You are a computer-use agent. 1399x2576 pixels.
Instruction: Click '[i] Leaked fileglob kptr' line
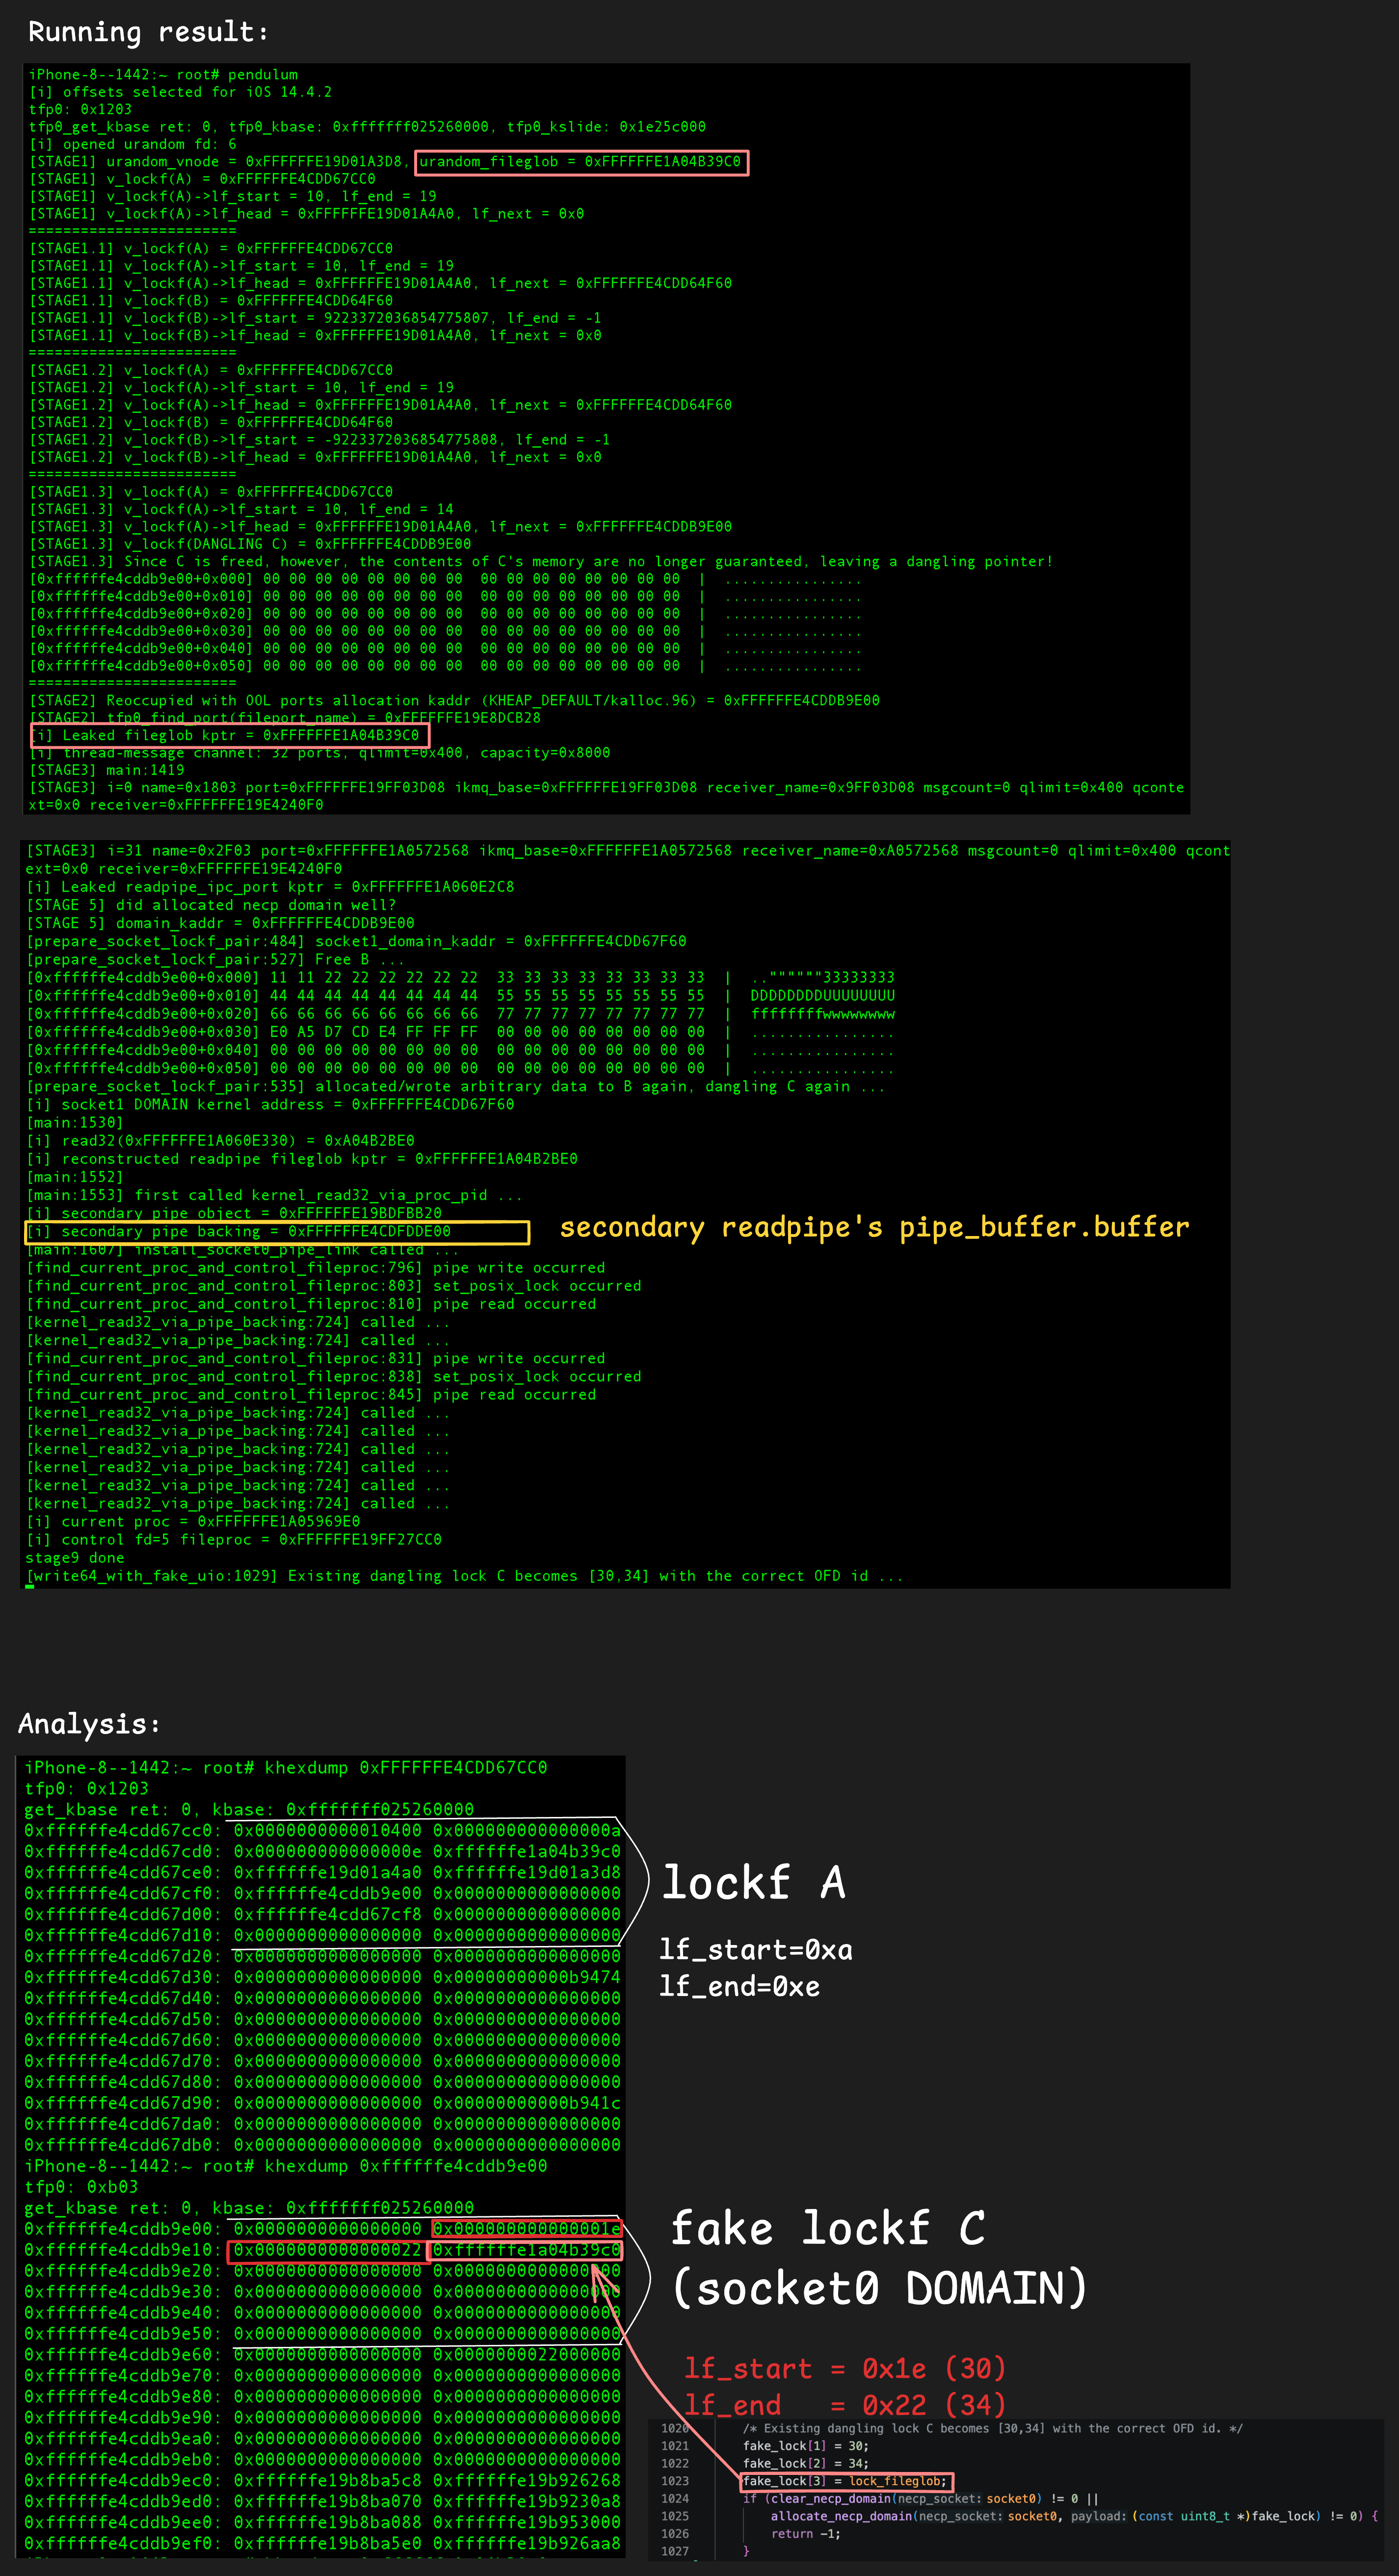225,735
